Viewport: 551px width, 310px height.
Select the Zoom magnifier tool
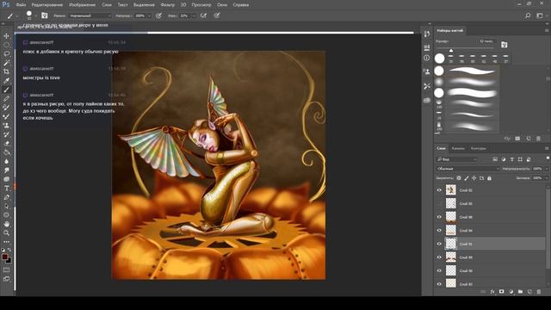[6, 232]
